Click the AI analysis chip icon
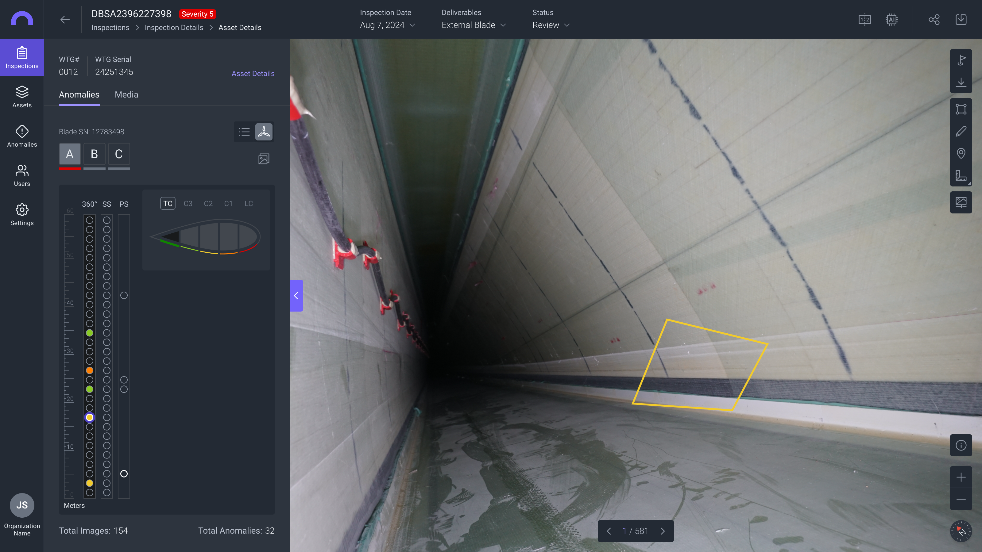 (x=891, y=19)
